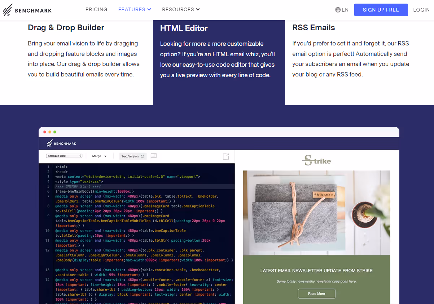The height and width of the screenshot is (304, 434).
Task: Click the Login link
Action: tap(421, 10)
